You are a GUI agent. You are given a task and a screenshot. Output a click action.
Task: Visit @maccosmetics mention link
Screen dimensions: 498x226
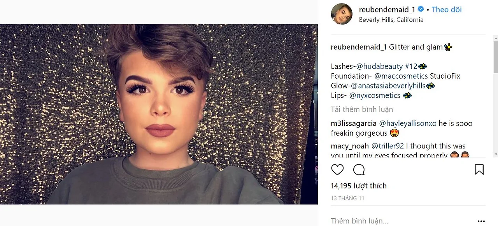401,76
